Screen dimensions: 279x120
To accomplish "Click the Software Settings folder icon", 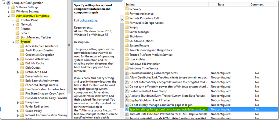I will pyautogui.click(x=13, y=7).
